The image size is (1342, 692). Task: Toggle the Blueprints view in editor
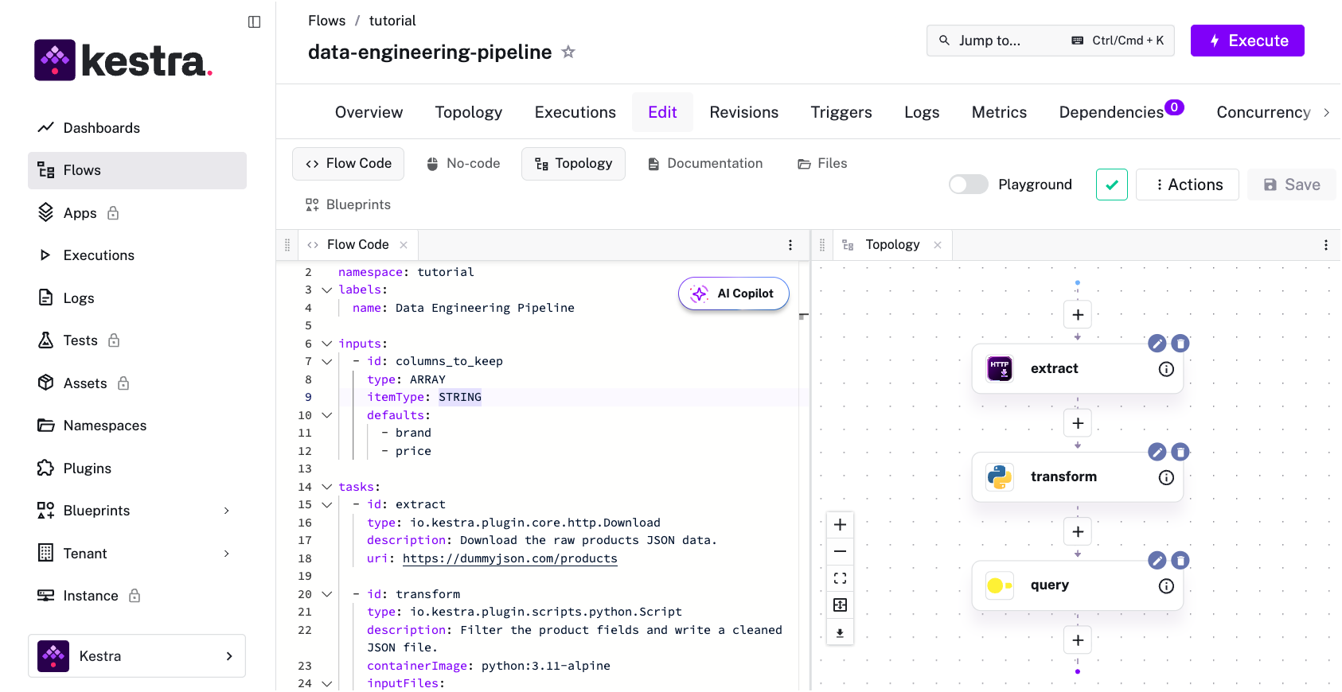pos(348,204)
